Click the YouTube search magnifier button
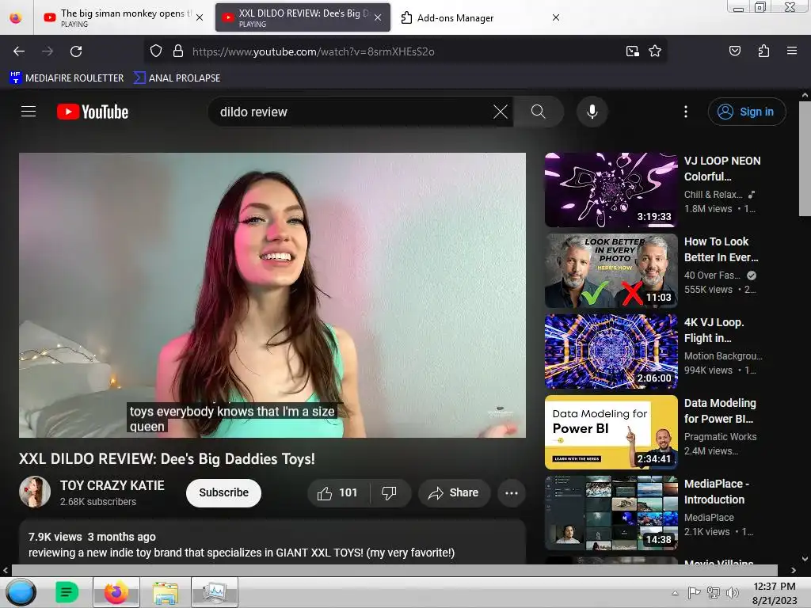 [538, 112]
